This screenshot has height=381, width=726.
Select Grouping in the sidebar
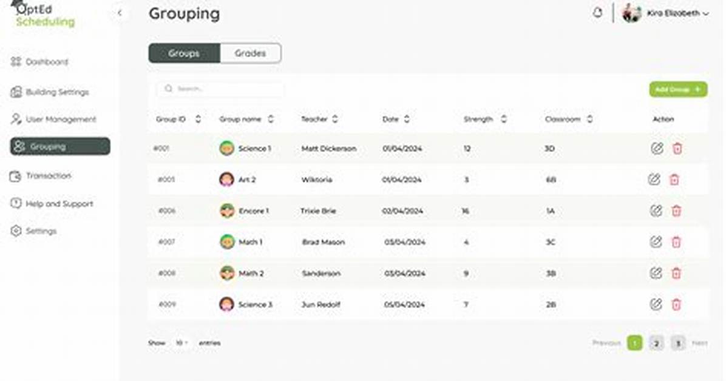(x=60, y=146)
